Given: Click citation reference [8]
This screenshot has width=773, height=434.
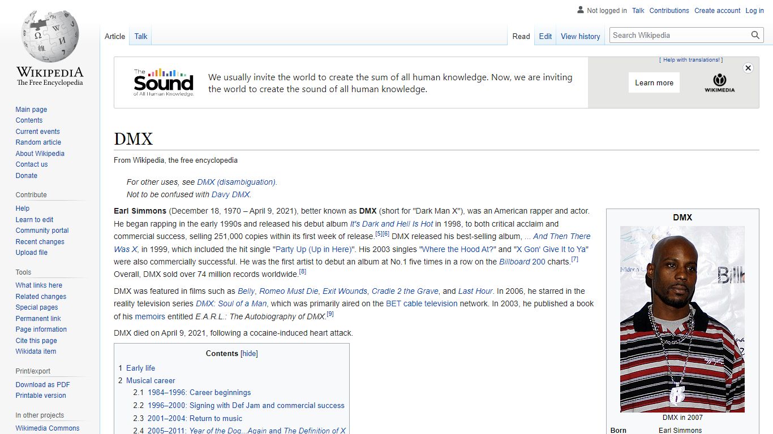Looking at the screenshot, I should click(303, 272).
